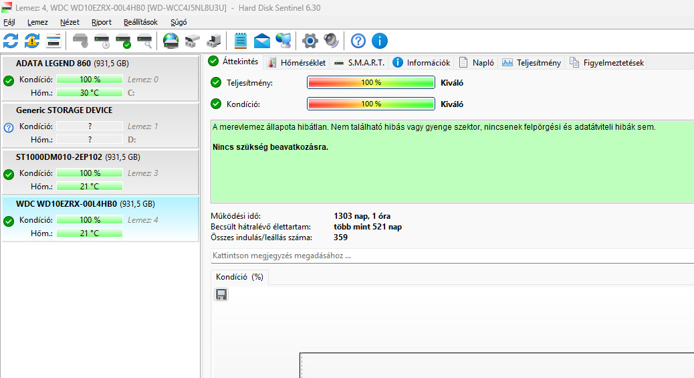Click the Lemez: 4 label
This screenshot has width=694, height=378.
pos(142,220)
